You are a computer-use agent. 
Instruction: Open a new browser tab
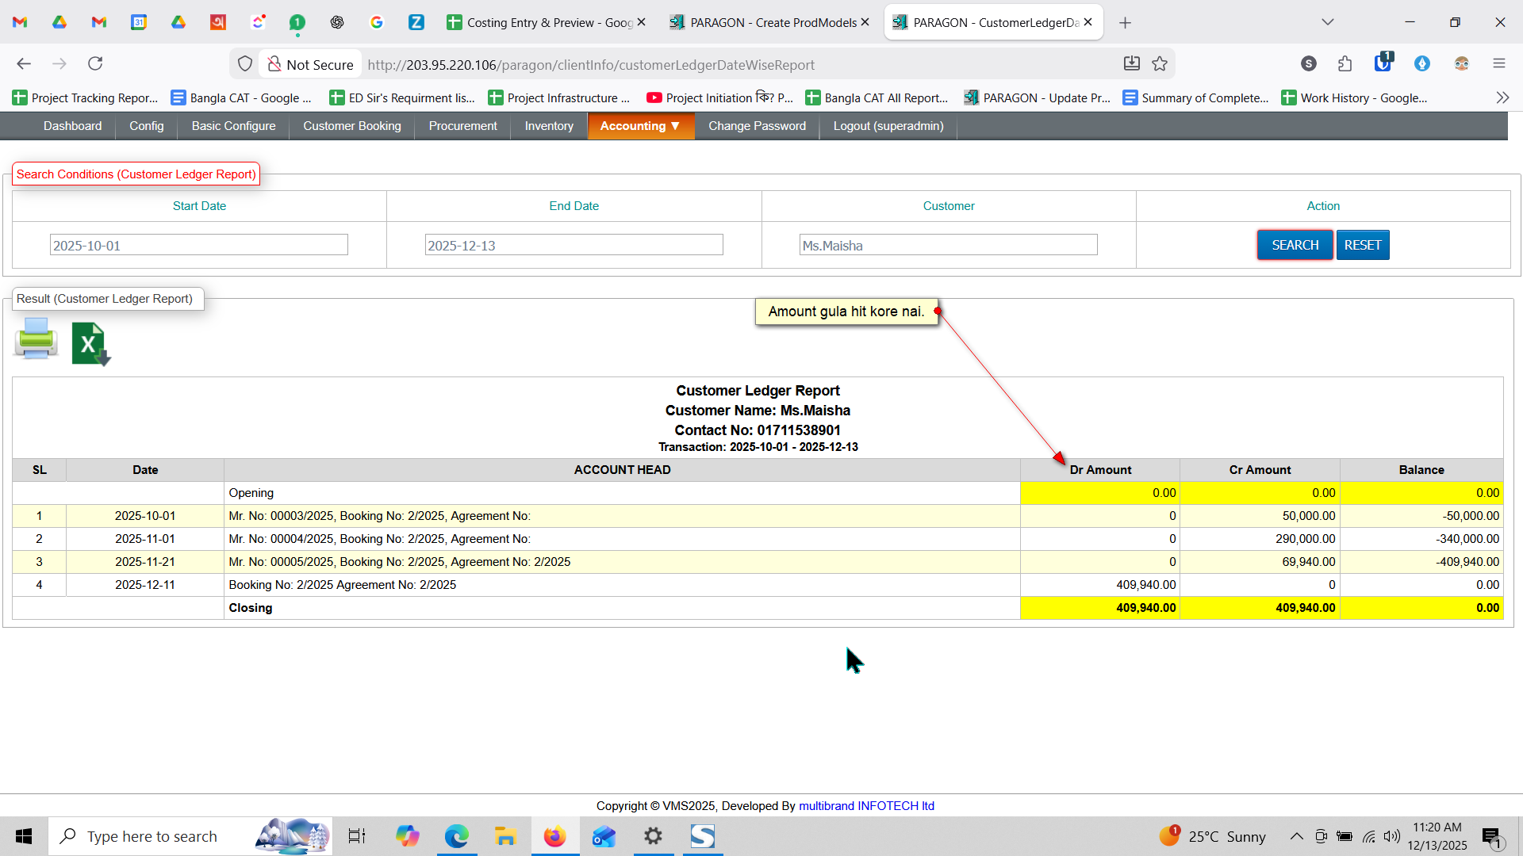(1125, 22)
